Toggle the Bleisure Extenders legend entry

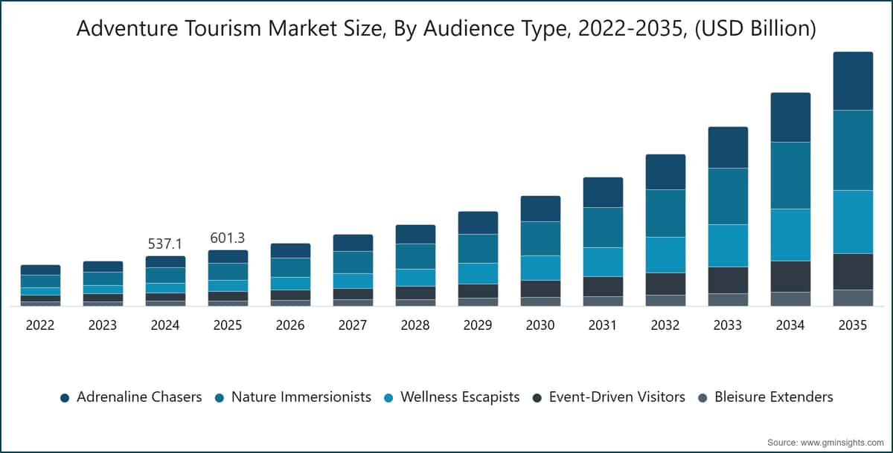(766, 397)
